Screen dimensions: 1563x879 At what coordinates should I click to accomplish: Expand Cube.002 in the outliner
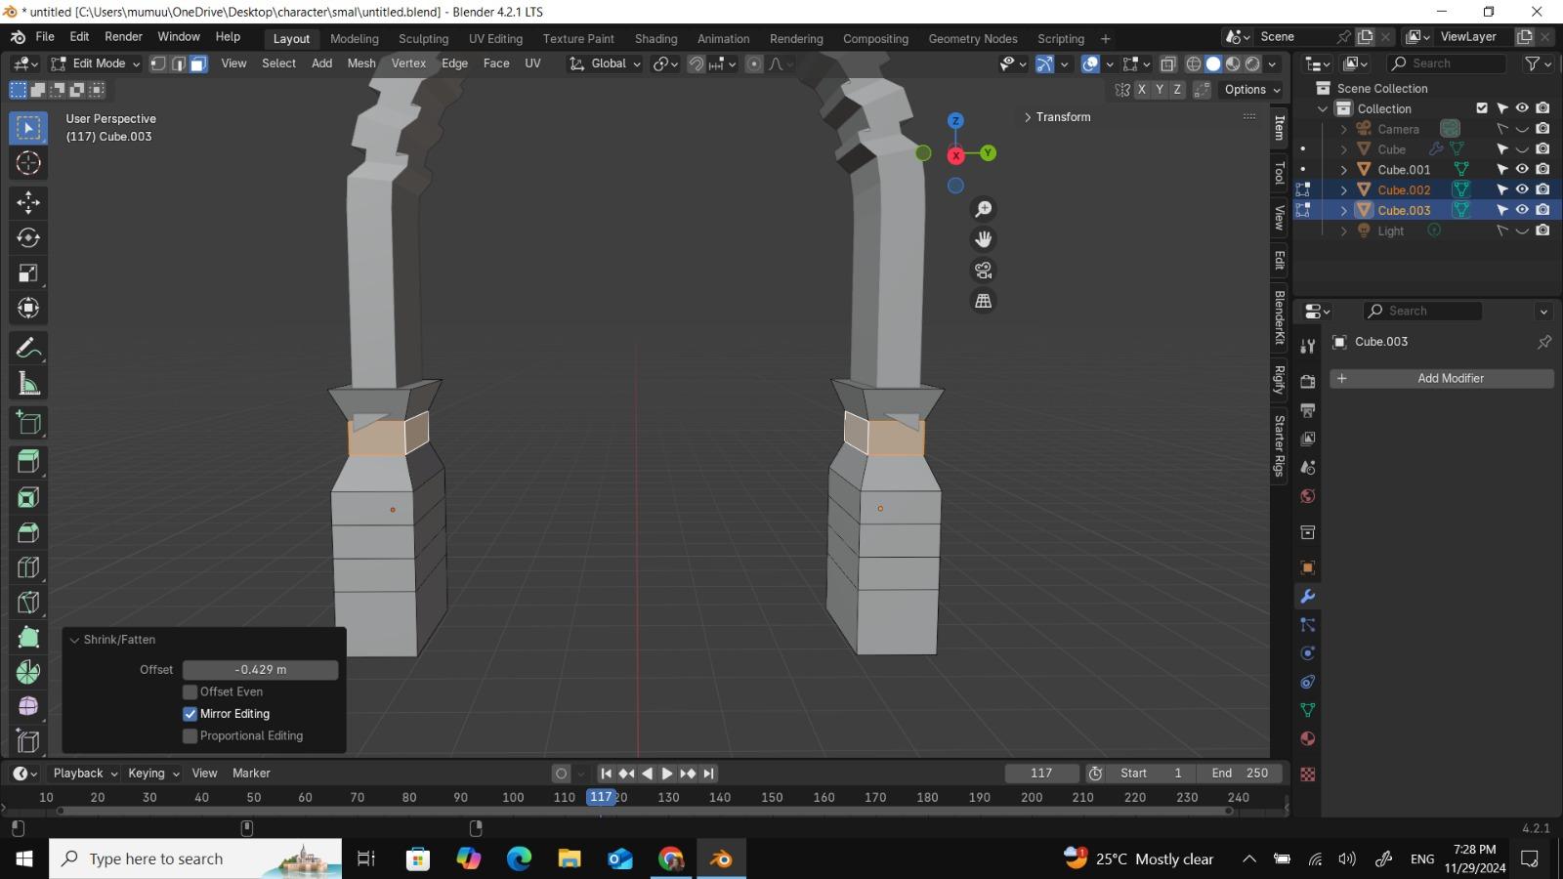click(1344, 190)
